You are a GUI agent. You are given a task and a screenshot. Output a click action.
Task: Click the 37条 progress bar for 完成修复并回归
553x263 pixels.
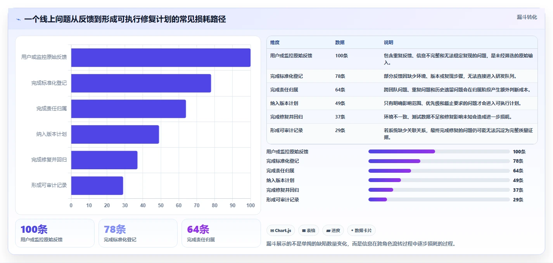(x=439, y=190)
